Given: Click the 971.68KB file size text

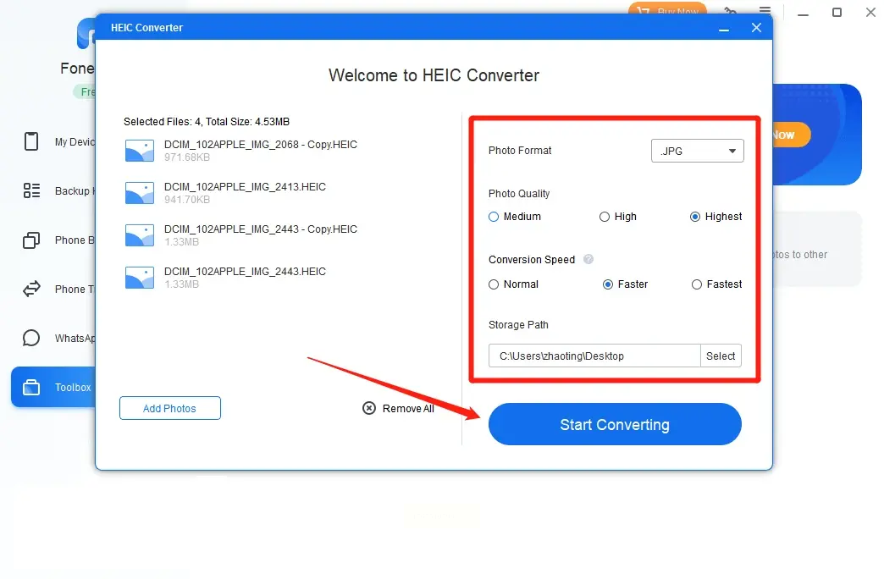Looking at the screenshot, I should [186, 157].
